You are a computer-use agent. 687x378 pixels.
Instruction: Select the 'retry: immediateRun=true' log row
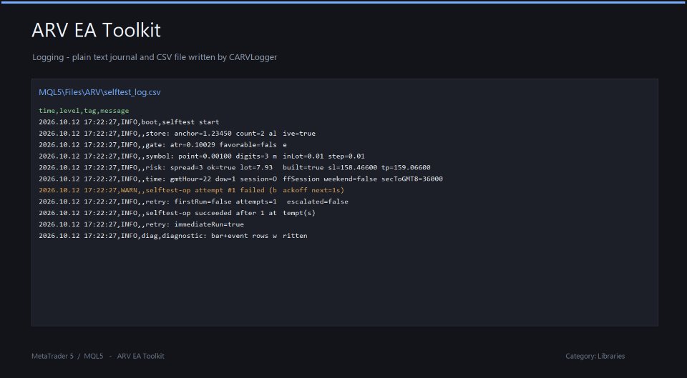pyautogui.click(x=141, y=224)
